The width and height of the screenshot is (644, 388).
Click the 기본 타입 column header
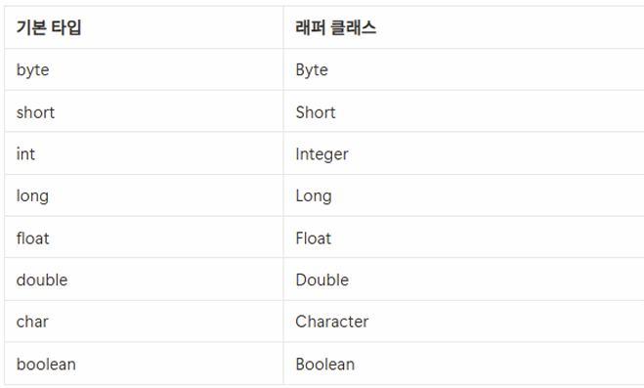tap(144, 27)
